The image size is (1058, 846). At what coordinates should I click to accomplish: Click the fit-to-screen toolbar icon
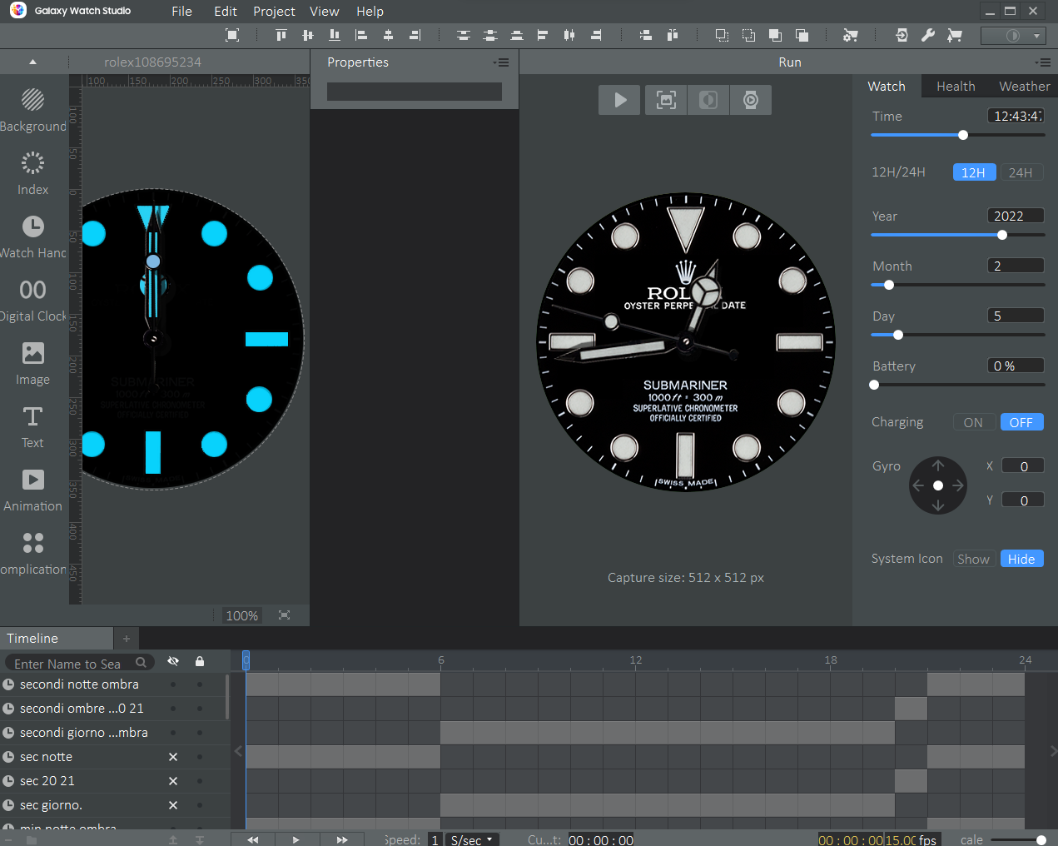pos(232,35)
